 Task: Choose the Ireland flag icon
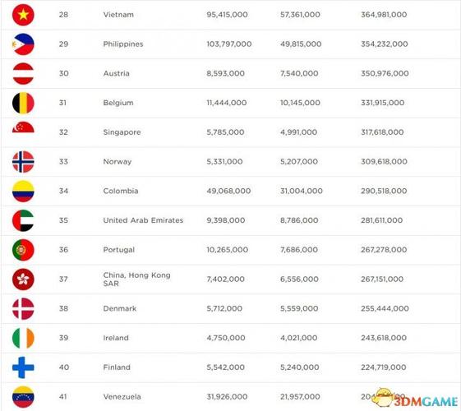tap(23, 338)
